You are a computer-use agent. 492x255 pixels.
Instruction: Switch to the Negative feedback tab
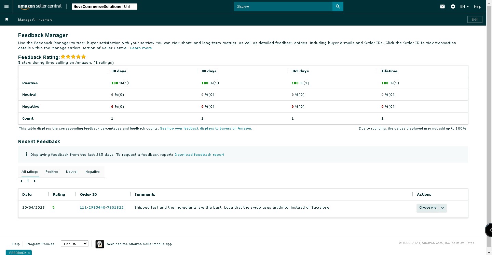(93, 172)
